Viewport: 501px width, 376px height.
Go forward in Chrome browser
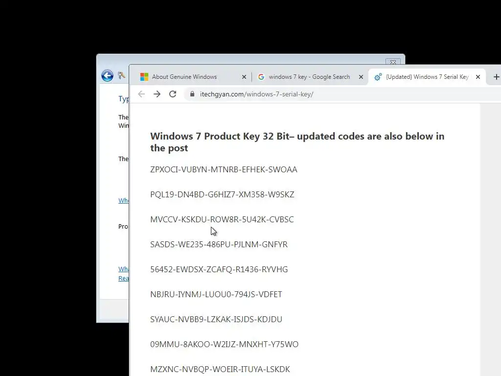(x=157, y=94)
